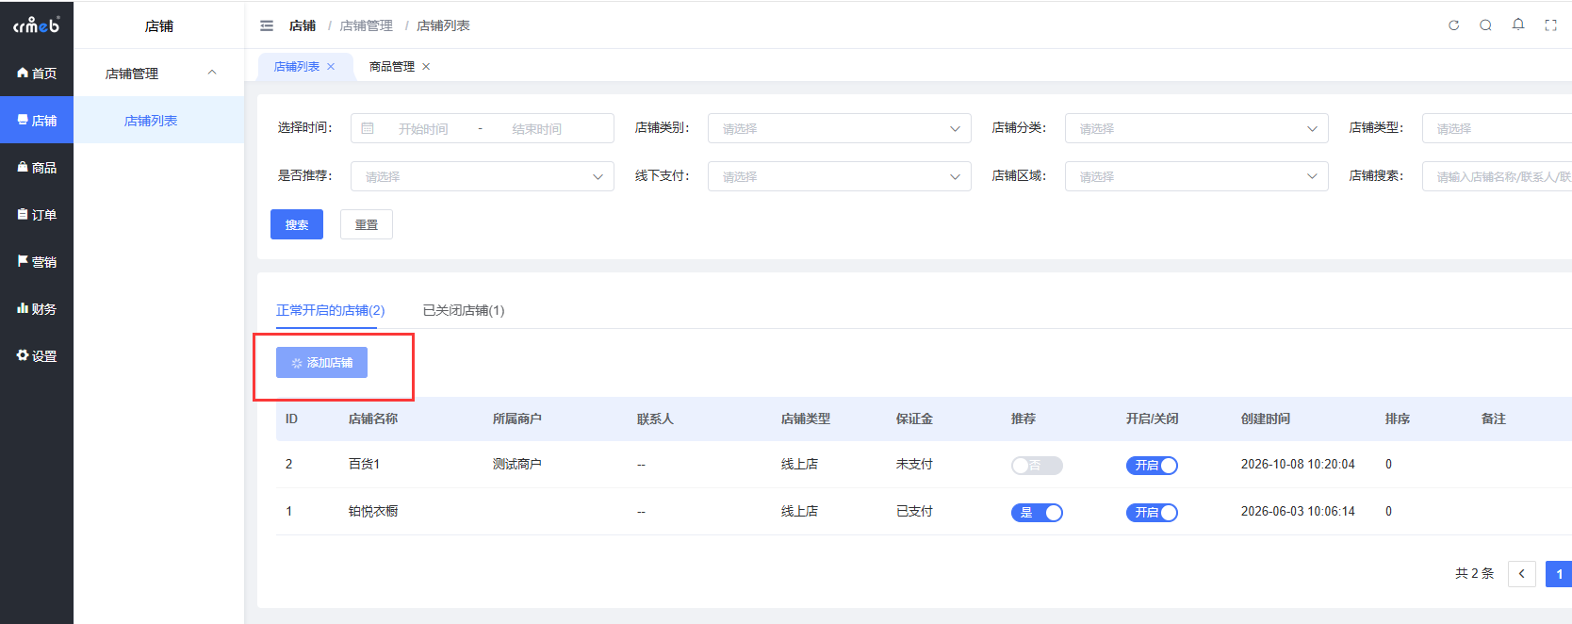This screenshot has height=624, width=1572.
Task: Click the 开始时间 start date field
Action: [x=423, y=128]
